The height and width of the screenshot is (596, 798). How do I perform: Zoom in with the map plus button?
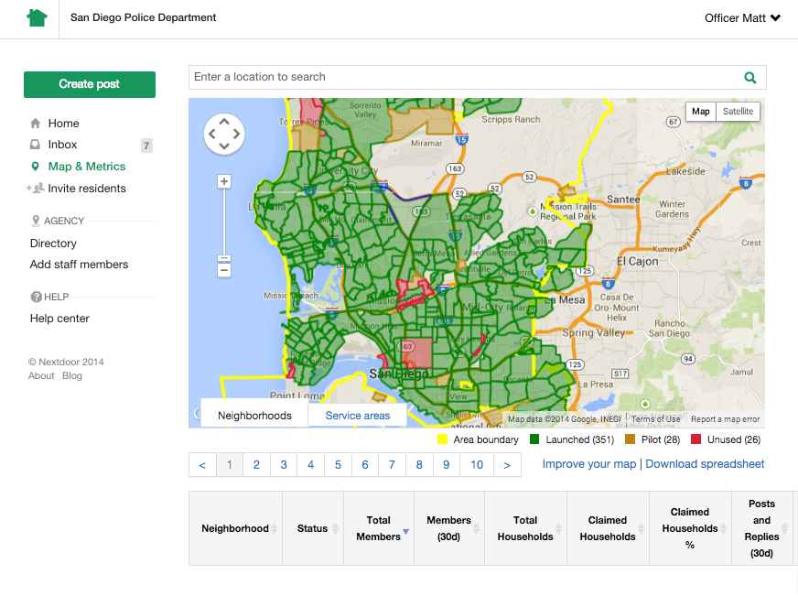click(224, 181)
